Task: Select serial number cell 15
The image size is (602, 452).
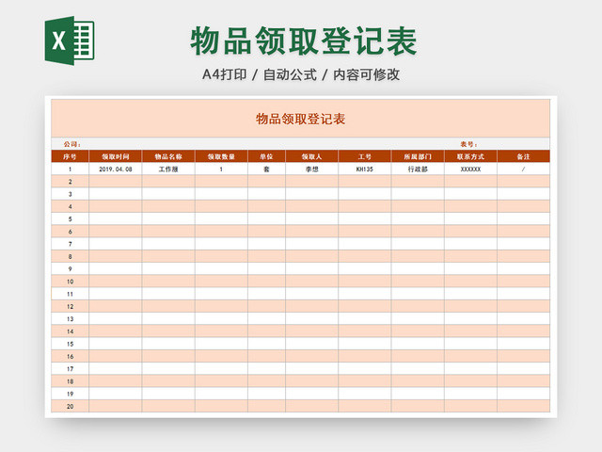Action: click(x=70, y=344)
